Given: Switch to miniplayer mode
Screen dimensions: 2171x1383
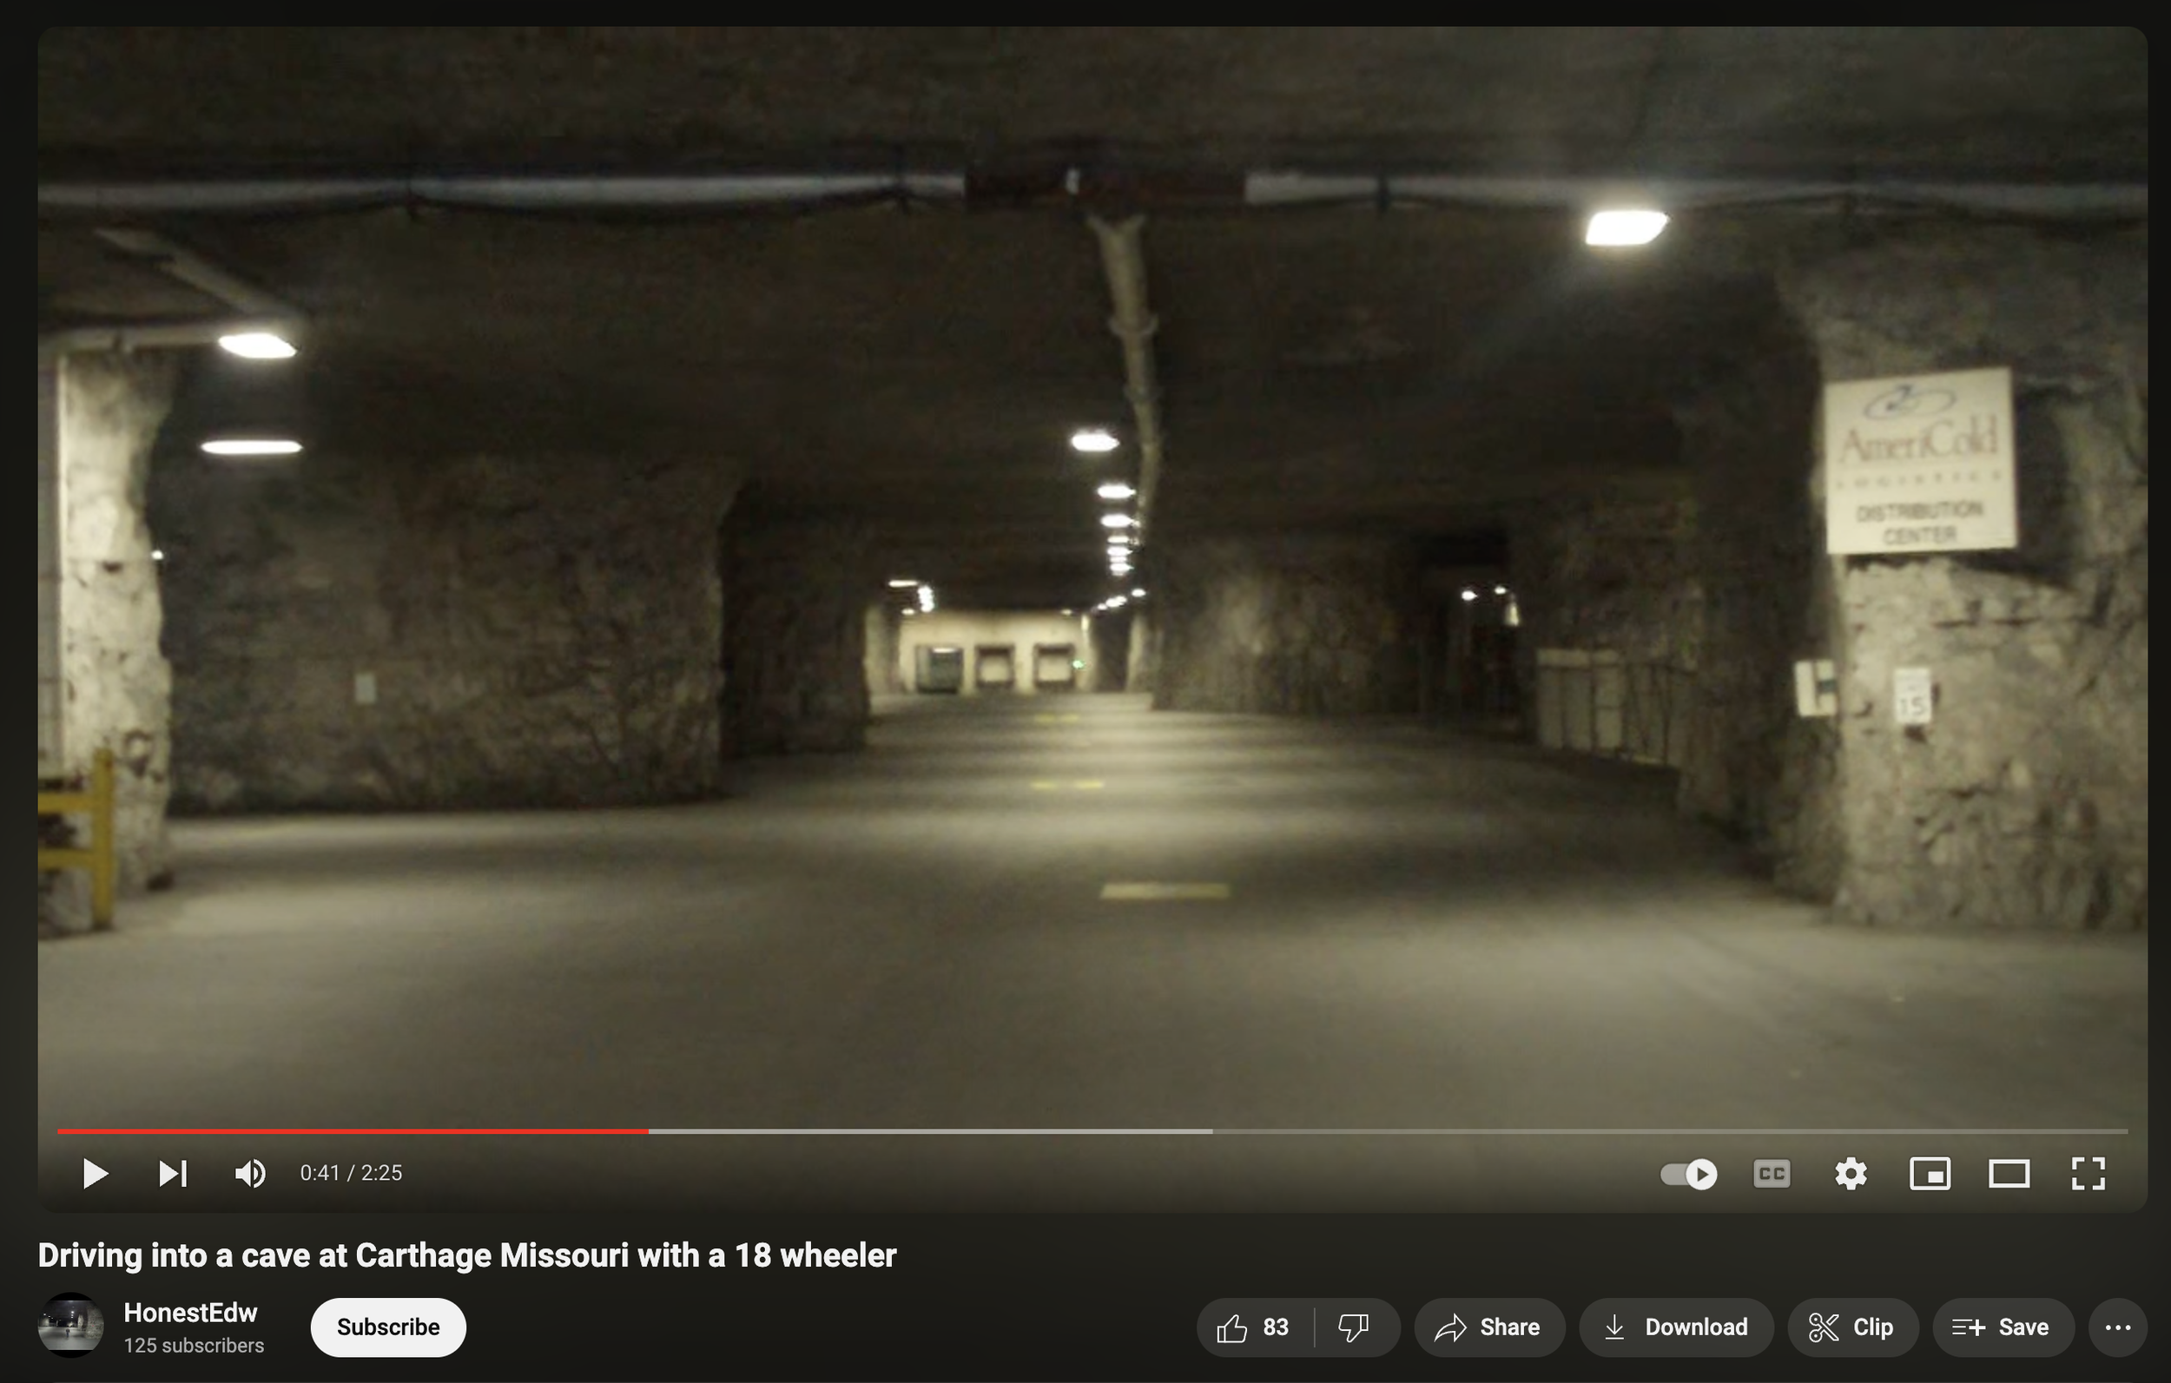Looking at the screenshot, I should pyautogui.click(x=1930, y=1173).
